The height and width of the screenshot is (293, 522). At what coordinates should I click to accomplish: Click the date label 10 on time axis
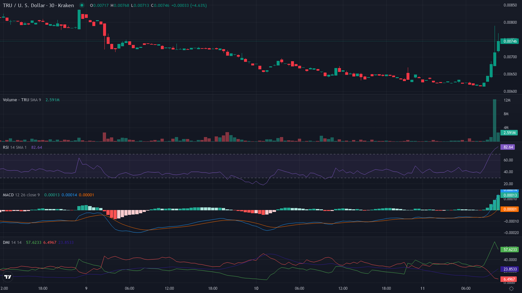pyautogui.click(x=256, y=288)
